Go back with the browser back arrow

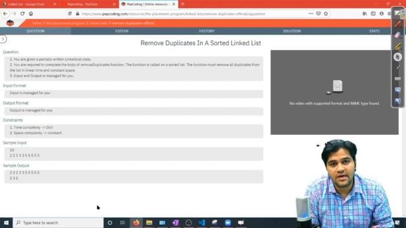click(x=6, y=14)
